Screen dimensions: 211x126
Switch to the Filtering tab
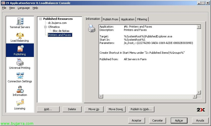pos(142,19)
